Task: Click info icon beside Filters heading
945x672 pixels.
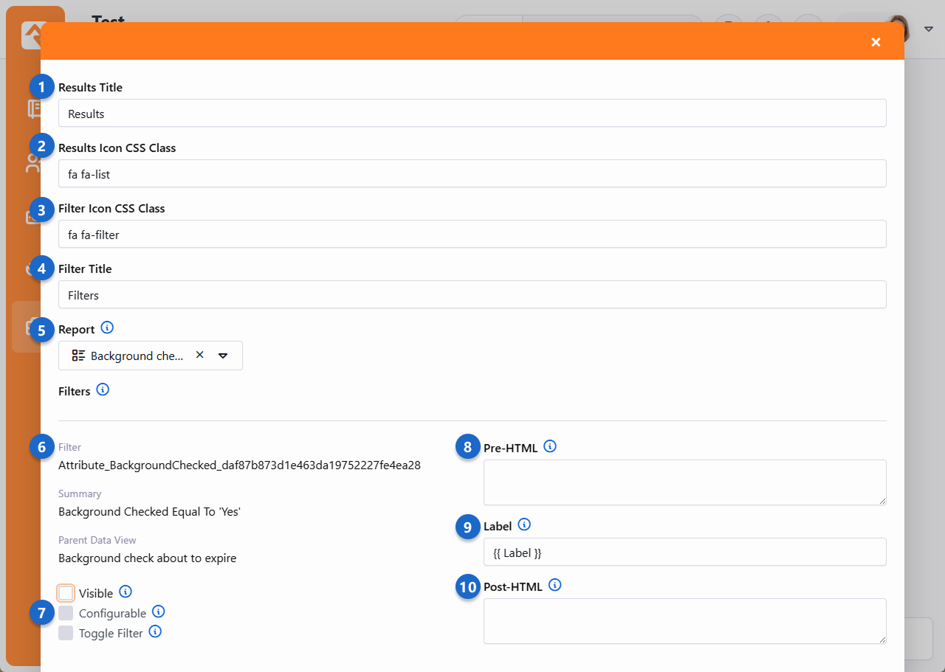Action: [103, 389]
